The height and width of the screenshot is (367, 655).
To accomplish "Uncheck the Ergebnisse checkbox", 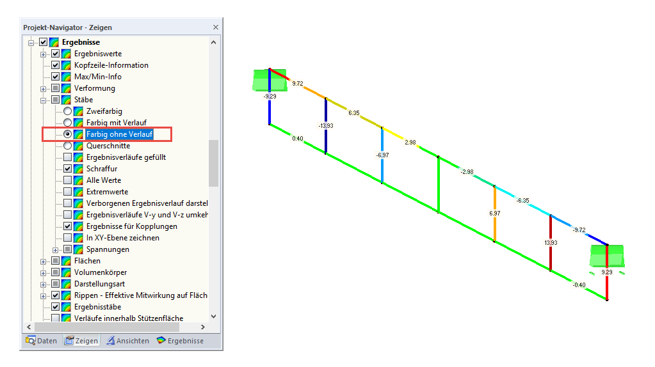I will [x=43, y=42].
